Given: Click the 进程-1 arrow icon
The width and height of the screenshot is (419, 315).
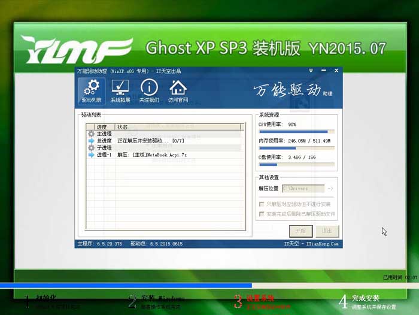Looking at the screenshot, I should [92, 155].
